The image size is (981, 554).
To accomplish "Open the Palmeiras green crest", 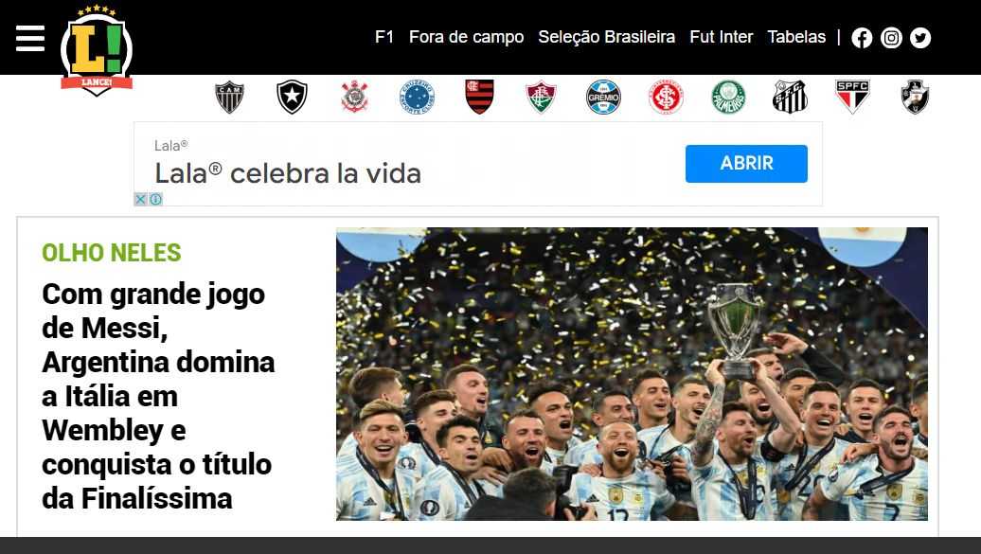I will click(x=728, y=97).
